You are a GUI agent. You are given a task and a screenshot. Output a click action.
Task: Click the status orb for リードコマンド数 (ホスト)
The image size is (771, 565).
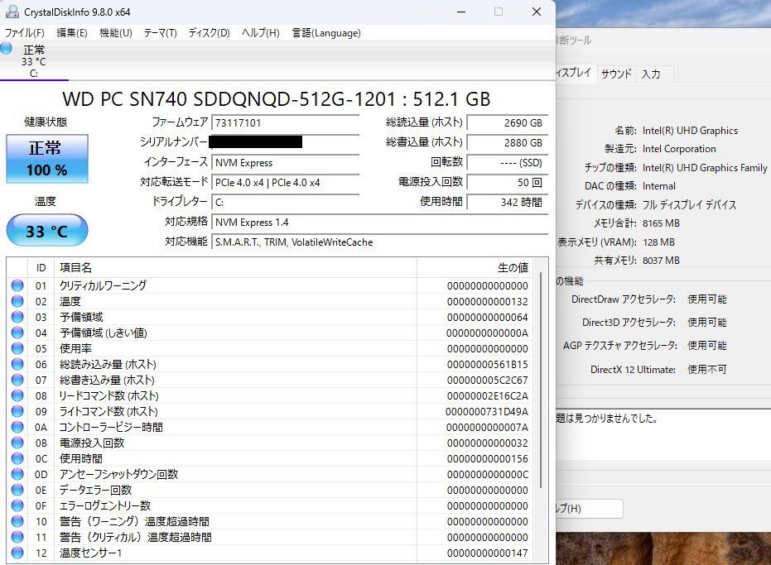[x=17, y=395]
